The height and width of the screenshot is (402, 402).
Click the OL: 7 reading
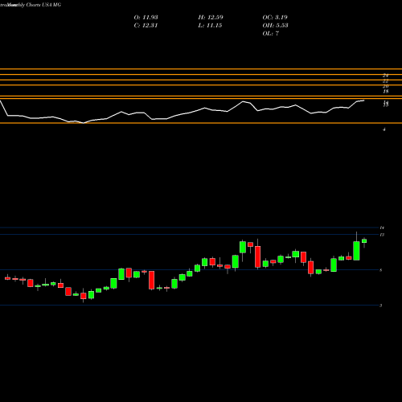click(271, 34)
